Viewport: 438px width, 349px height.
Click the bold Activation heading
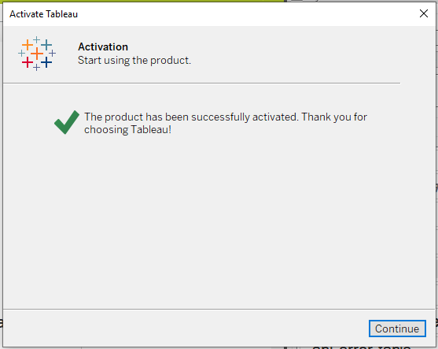pyautogui.click(x=103, y=46)
